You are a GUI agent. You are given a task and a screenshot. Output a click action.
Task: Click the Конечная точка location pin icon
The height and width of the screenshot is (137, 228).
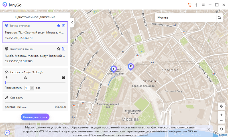point(6,49)
